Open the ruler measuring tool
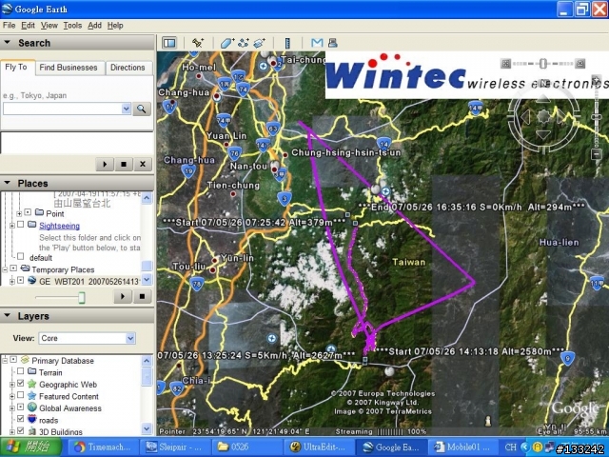This screenshot has height=457, width=609. point(287,43)
